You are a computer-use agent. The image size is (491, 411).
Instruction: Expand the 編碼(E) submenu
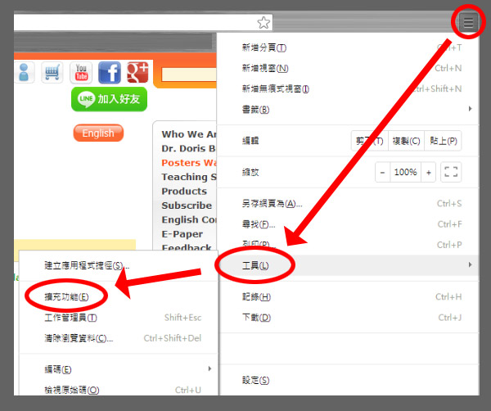click(x=118, y=369)
